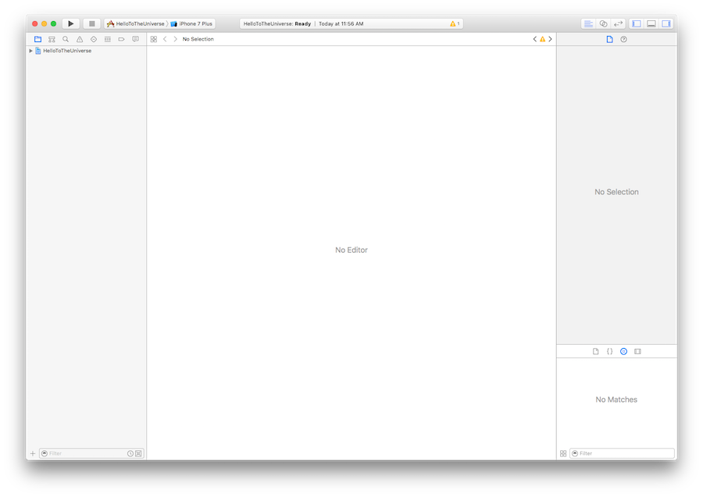Click the forward navigation chevron
The height and width of the screenshot is (497, 703).
tap(174, 38)
